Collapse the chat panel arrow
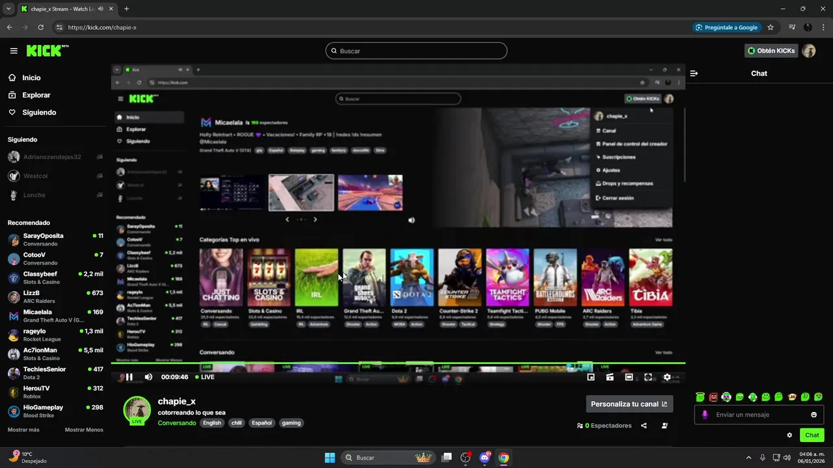Screen dimensions: 833x468 click(694, 73)
